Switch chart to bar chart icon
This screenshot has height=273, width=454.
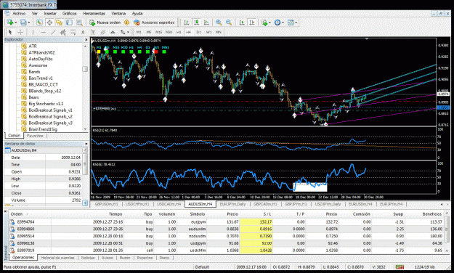click(x=187, y=23)
